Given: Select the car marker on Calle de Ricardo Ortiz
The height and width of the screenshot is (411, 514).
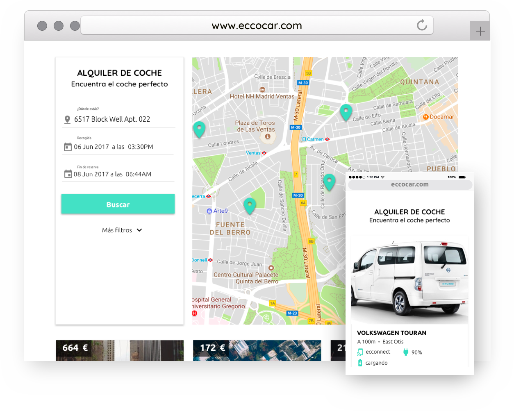Looking at the screenshot, I should [329, 182].
